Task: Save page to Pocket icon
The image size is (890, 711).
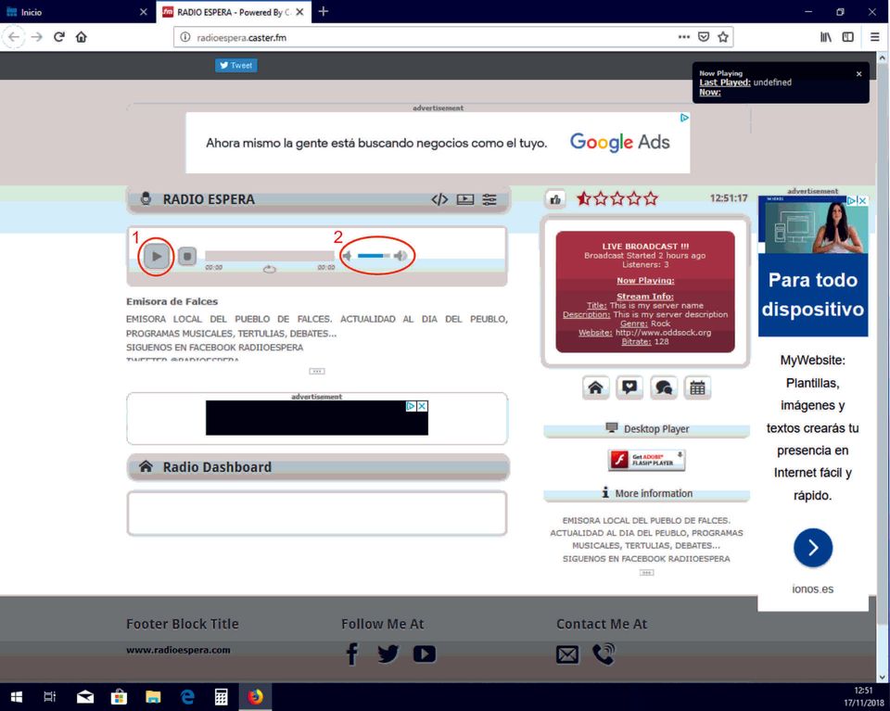Action: coord(704,37)
